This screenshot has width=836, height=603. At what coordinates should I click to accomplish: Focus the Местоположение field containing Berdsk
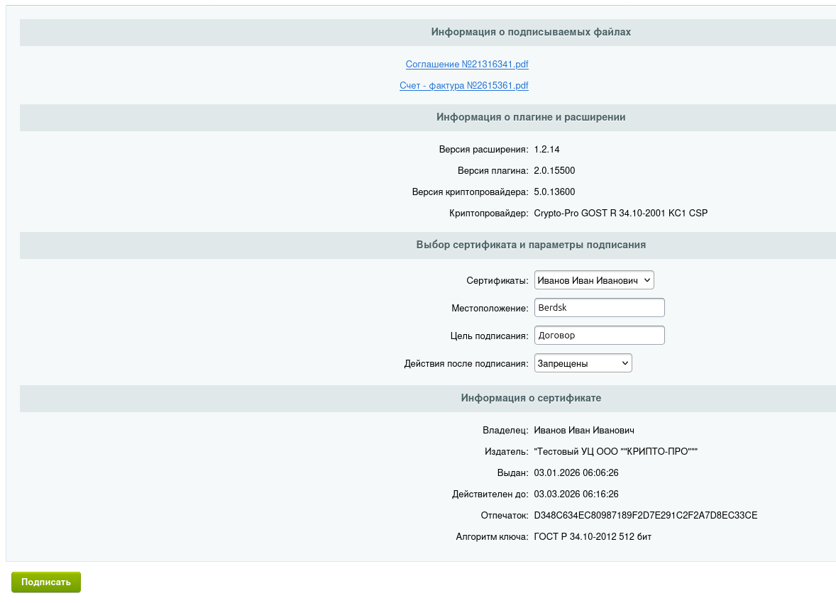599,307
